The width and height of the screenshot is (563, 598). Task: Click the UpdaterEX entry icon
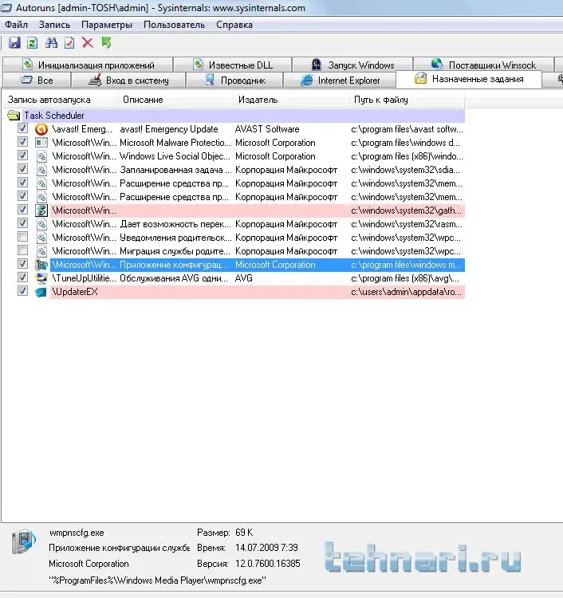coord(41,292)
